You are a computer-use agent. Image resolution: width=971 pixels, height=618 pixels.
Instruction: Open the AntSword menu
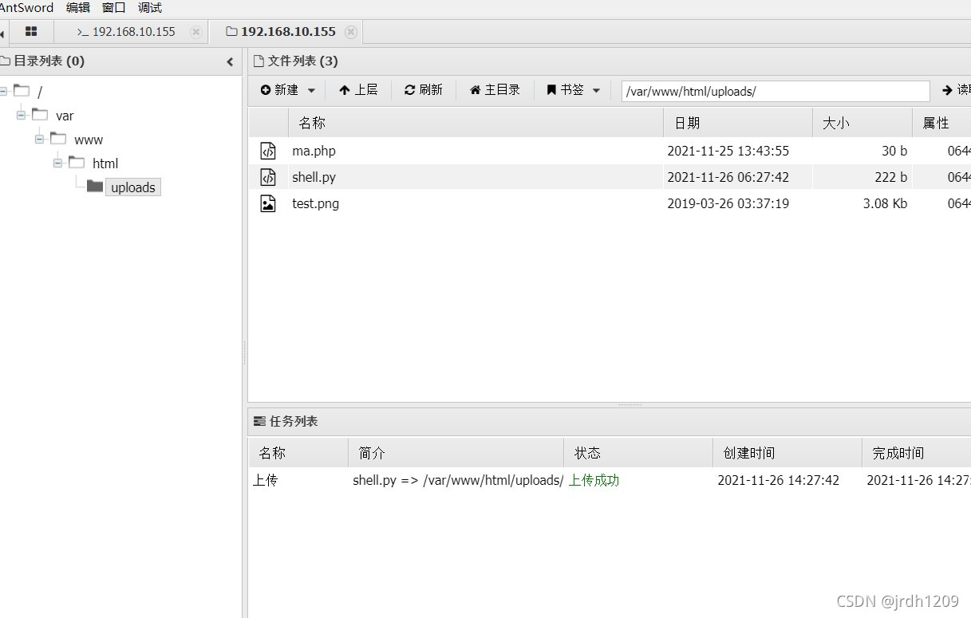click(x=26, y=8)
